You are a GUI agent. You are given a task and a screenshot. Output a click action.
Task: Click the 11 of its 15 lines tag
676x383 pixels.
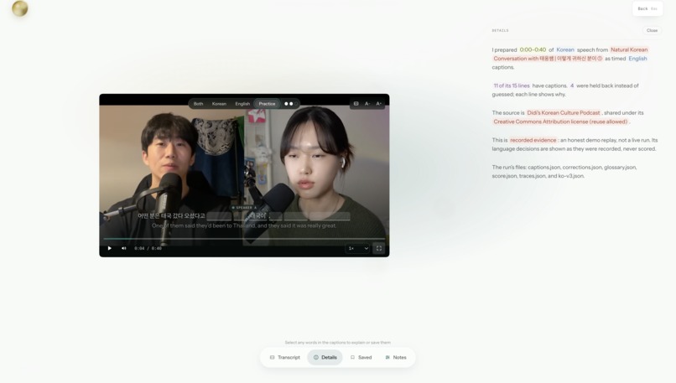click(512, 85)
